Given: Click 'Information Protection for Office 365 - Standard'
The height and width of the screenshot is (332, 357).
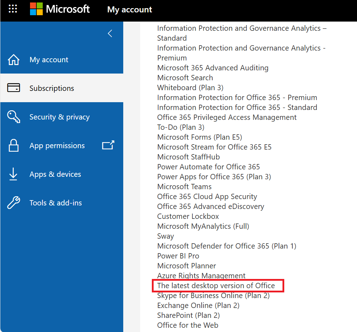Looking at the screenshot, I should click(237, 107).
